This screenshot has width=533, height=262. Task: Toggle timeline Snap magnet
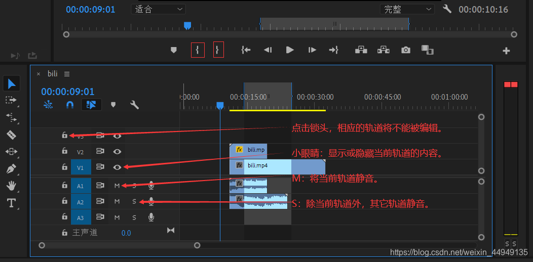point(70,105)
